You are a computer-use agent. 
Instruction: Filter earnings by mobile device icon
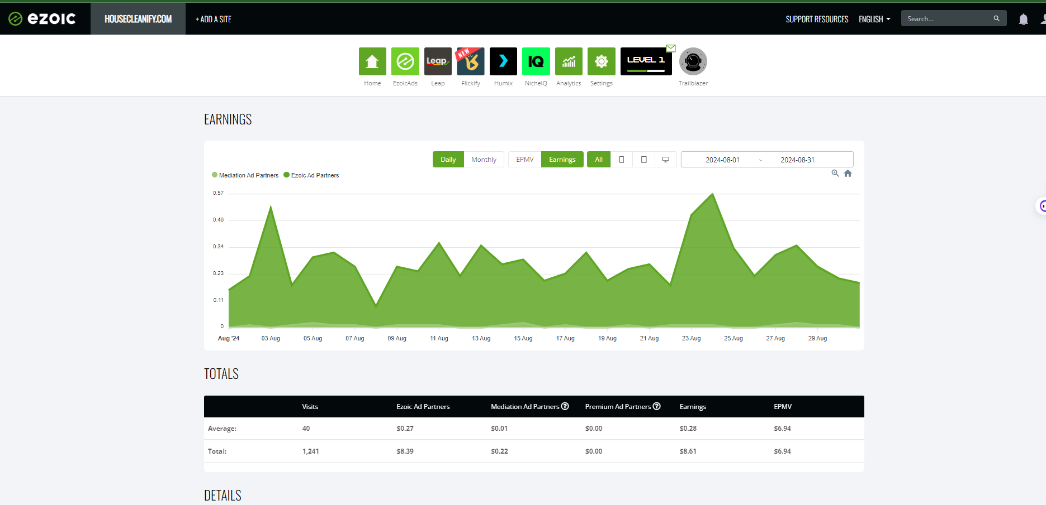click(622, 160)
